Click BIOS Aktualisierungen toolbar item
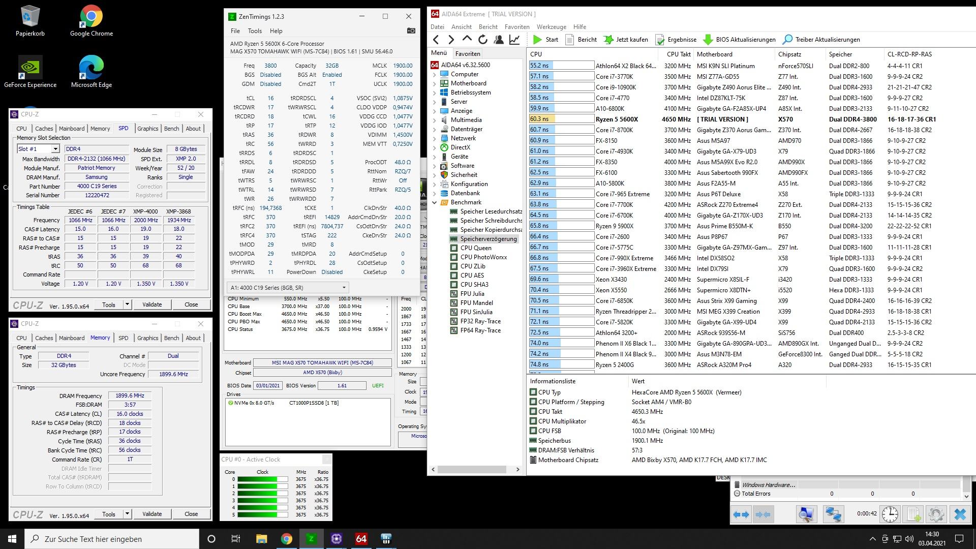 [740, 40]
